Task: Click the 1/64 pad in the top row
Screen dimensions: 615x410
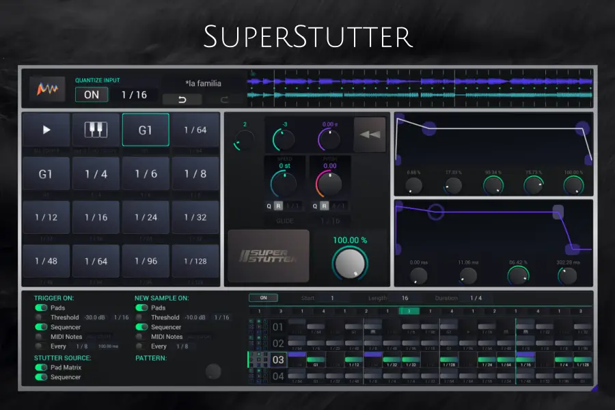Action: click(x=195, y=130)
